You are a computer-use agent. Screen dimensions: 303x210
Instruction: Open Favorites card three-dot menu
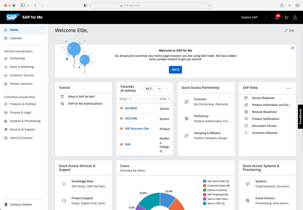coord(167,89)
